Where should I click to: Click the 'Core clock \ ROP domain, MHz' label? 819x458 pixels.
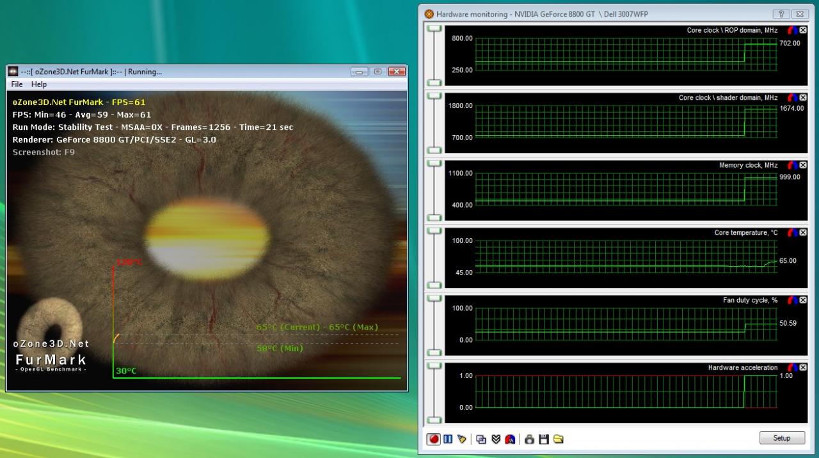(x=732, y=30)
